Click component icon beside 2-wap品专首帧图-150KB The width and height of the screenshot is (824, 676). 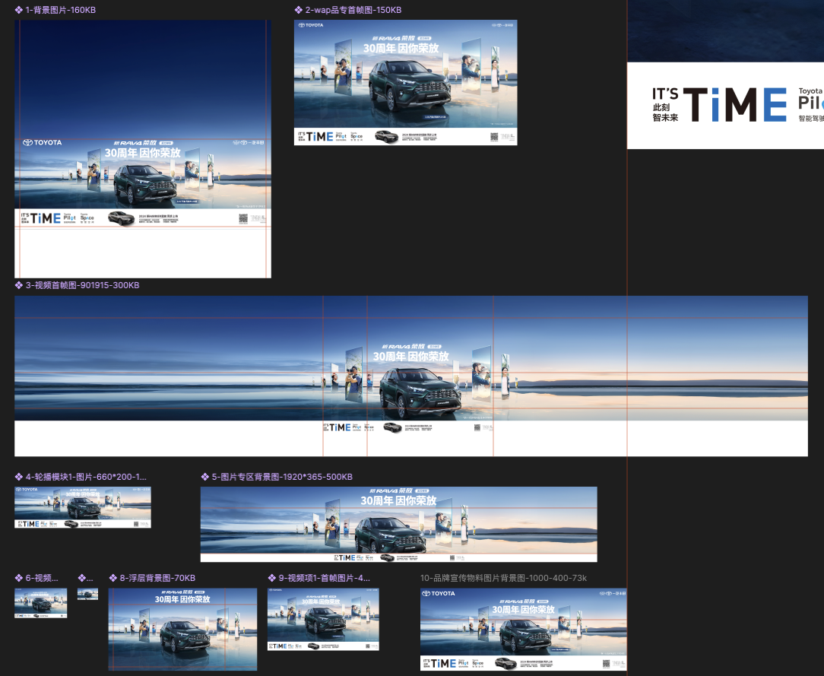pyautogui.click(x=299, y=10)
